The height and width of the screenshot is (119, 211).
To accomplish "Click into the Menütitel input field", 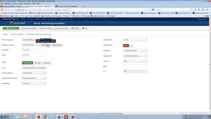I will [x=34, y=50].
